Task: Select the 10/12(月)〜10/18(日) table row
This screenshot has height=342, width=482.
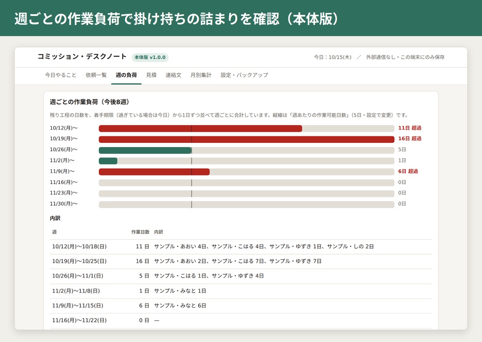Action: [241, 247]
